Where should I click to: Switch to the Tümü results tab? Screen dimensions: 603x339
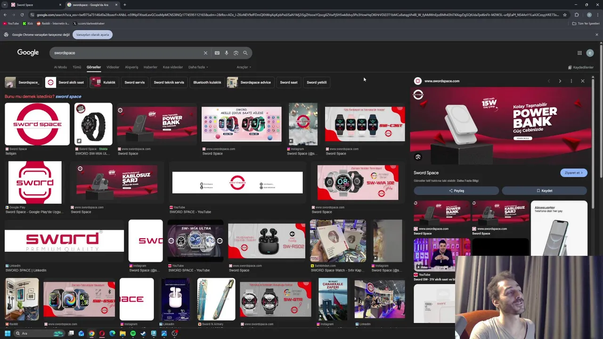tap(77, 67)
